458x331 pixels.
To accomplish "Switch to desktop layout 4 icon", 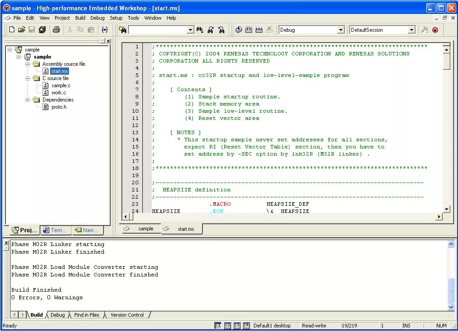I will tap(247, 326).
